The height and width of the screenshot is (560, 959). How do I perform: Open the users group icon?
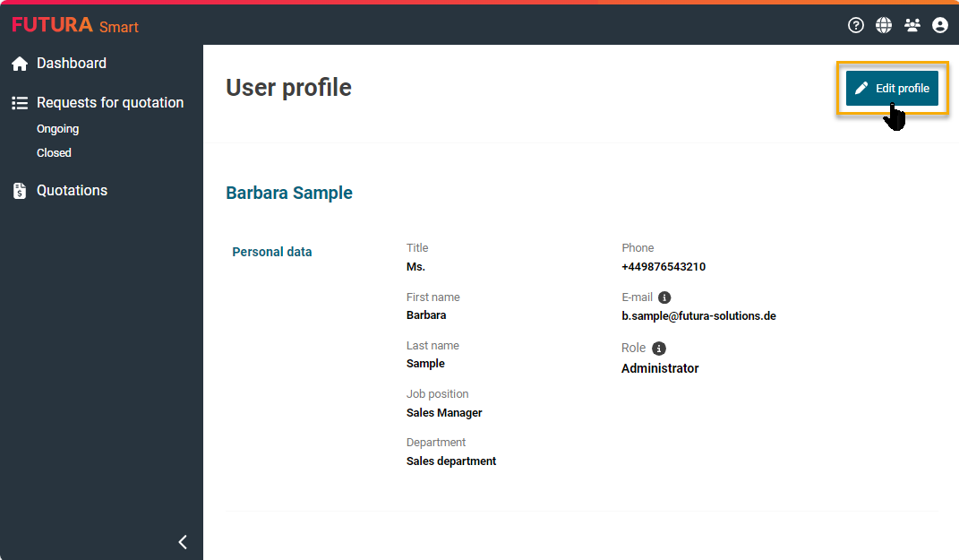[912, 25]
